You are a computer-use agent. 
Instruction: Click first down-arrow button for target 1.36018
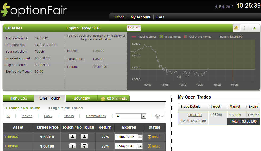[x=72, y=137]
